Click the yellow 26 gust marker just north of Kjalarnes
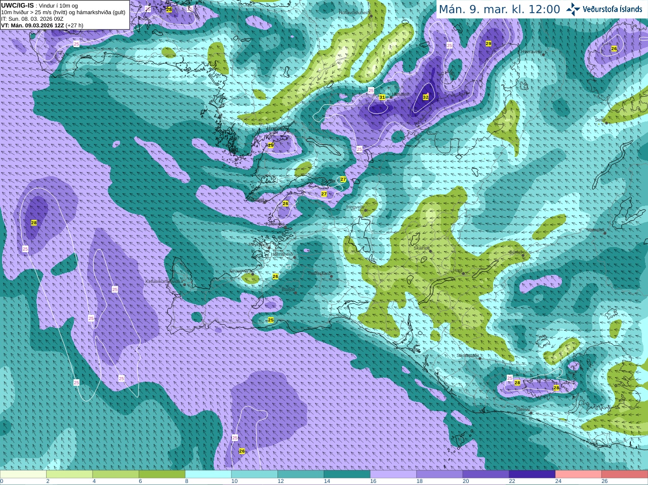 pyautogui.click(x=286, y=204)
